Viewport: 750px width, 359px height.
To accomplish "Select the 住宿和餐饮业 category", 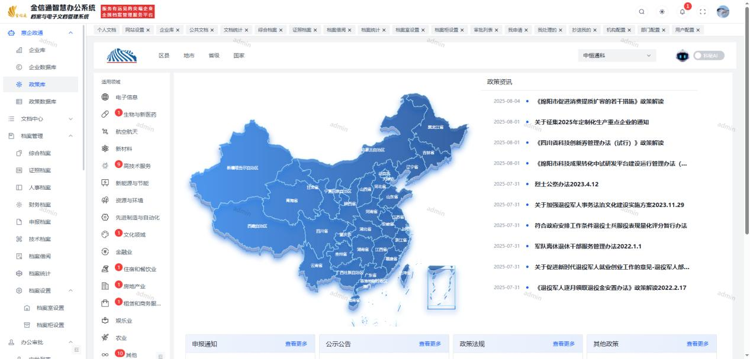I will (128, 269).
